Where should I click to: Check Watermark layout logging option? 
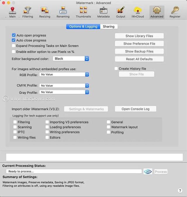[108, 127]
